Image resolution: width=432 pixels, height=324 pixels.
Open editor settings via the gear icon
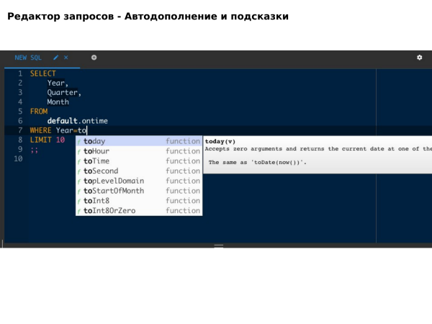(420, 58)
